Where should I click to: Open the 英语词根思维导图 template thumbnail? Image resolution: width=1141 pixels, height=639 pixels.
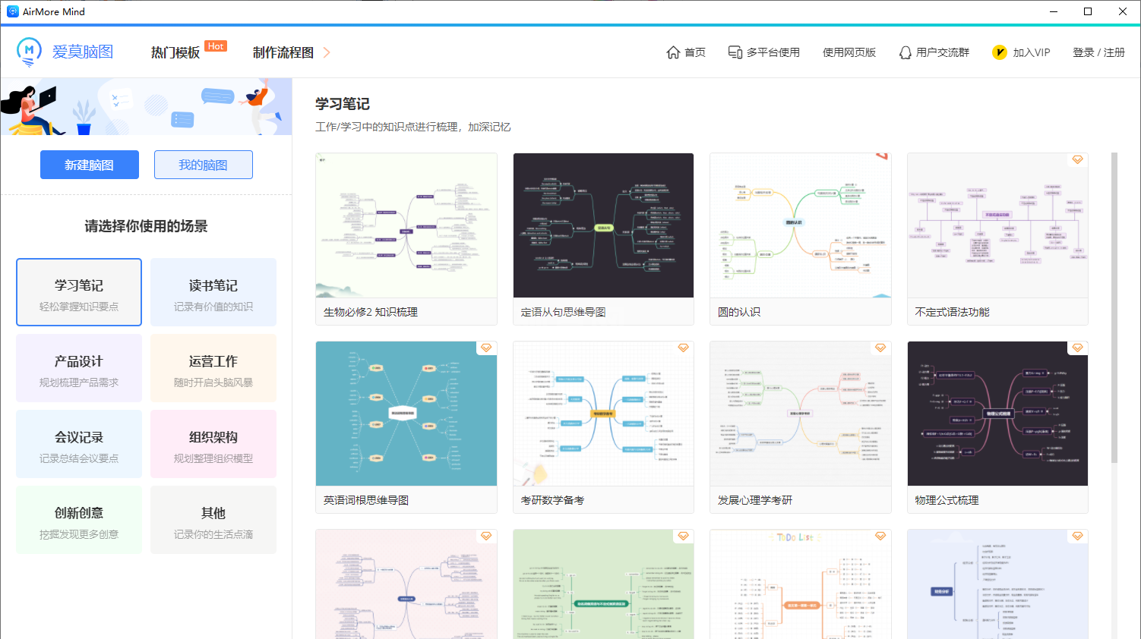click(x=406, y=414)
